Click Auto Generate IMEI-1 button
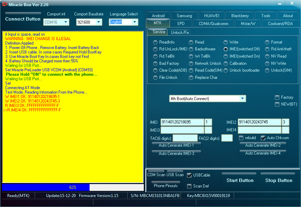The height and width of the screenshot is (207, 301). [x=176, y=145]
